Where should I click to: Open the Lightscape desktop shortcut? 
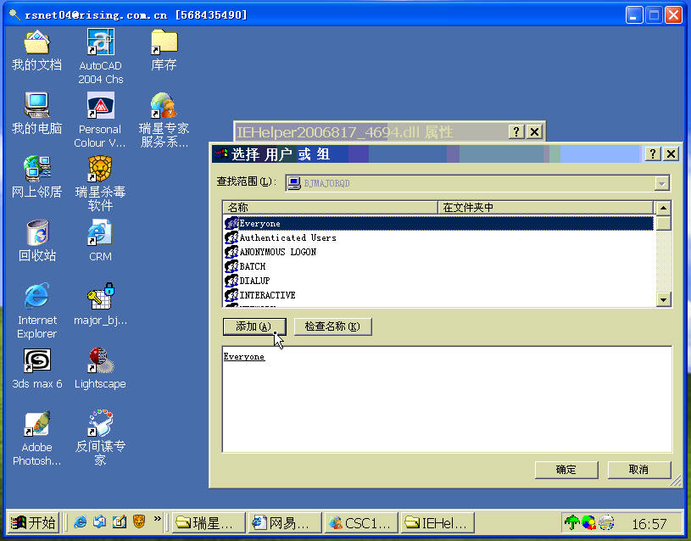(x=101, y=360)
